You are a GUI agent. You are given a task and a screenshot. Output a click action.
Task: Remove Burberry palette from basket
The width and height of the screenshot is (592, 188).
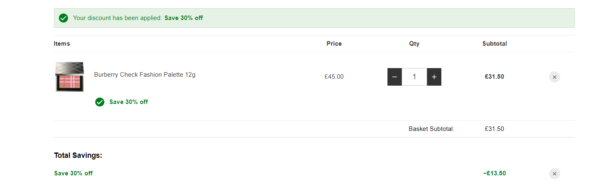(x=554, y=77)
